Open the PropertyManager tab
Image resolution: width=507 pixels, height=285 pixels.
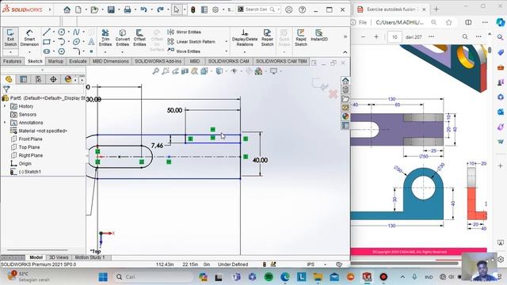[x=23, y=79]
